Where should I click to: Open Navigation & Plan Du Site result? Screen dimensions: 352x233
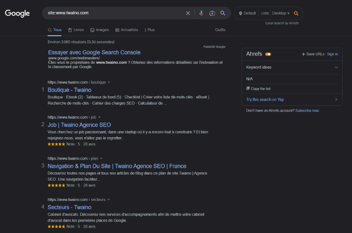117,166
